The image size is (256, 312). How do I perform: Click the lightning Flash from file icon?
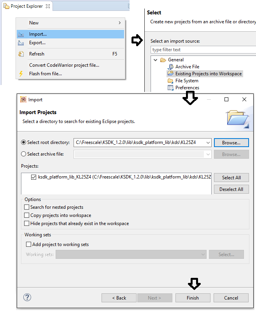[x=21, y=74]
